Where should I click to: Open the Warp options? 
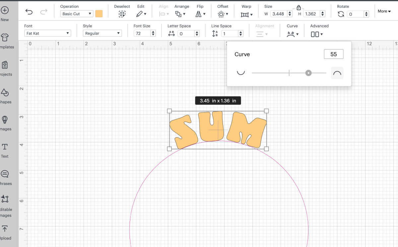pyautogui.click(x=246, y=14)
